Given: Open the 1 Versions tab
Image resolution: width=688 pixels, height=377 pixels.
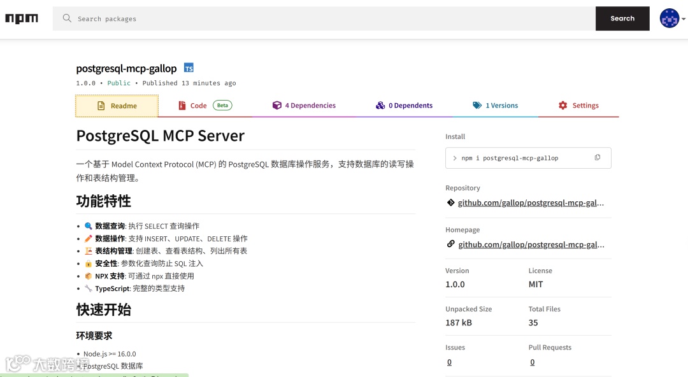Looking at the screenshot, I should 496,105.
